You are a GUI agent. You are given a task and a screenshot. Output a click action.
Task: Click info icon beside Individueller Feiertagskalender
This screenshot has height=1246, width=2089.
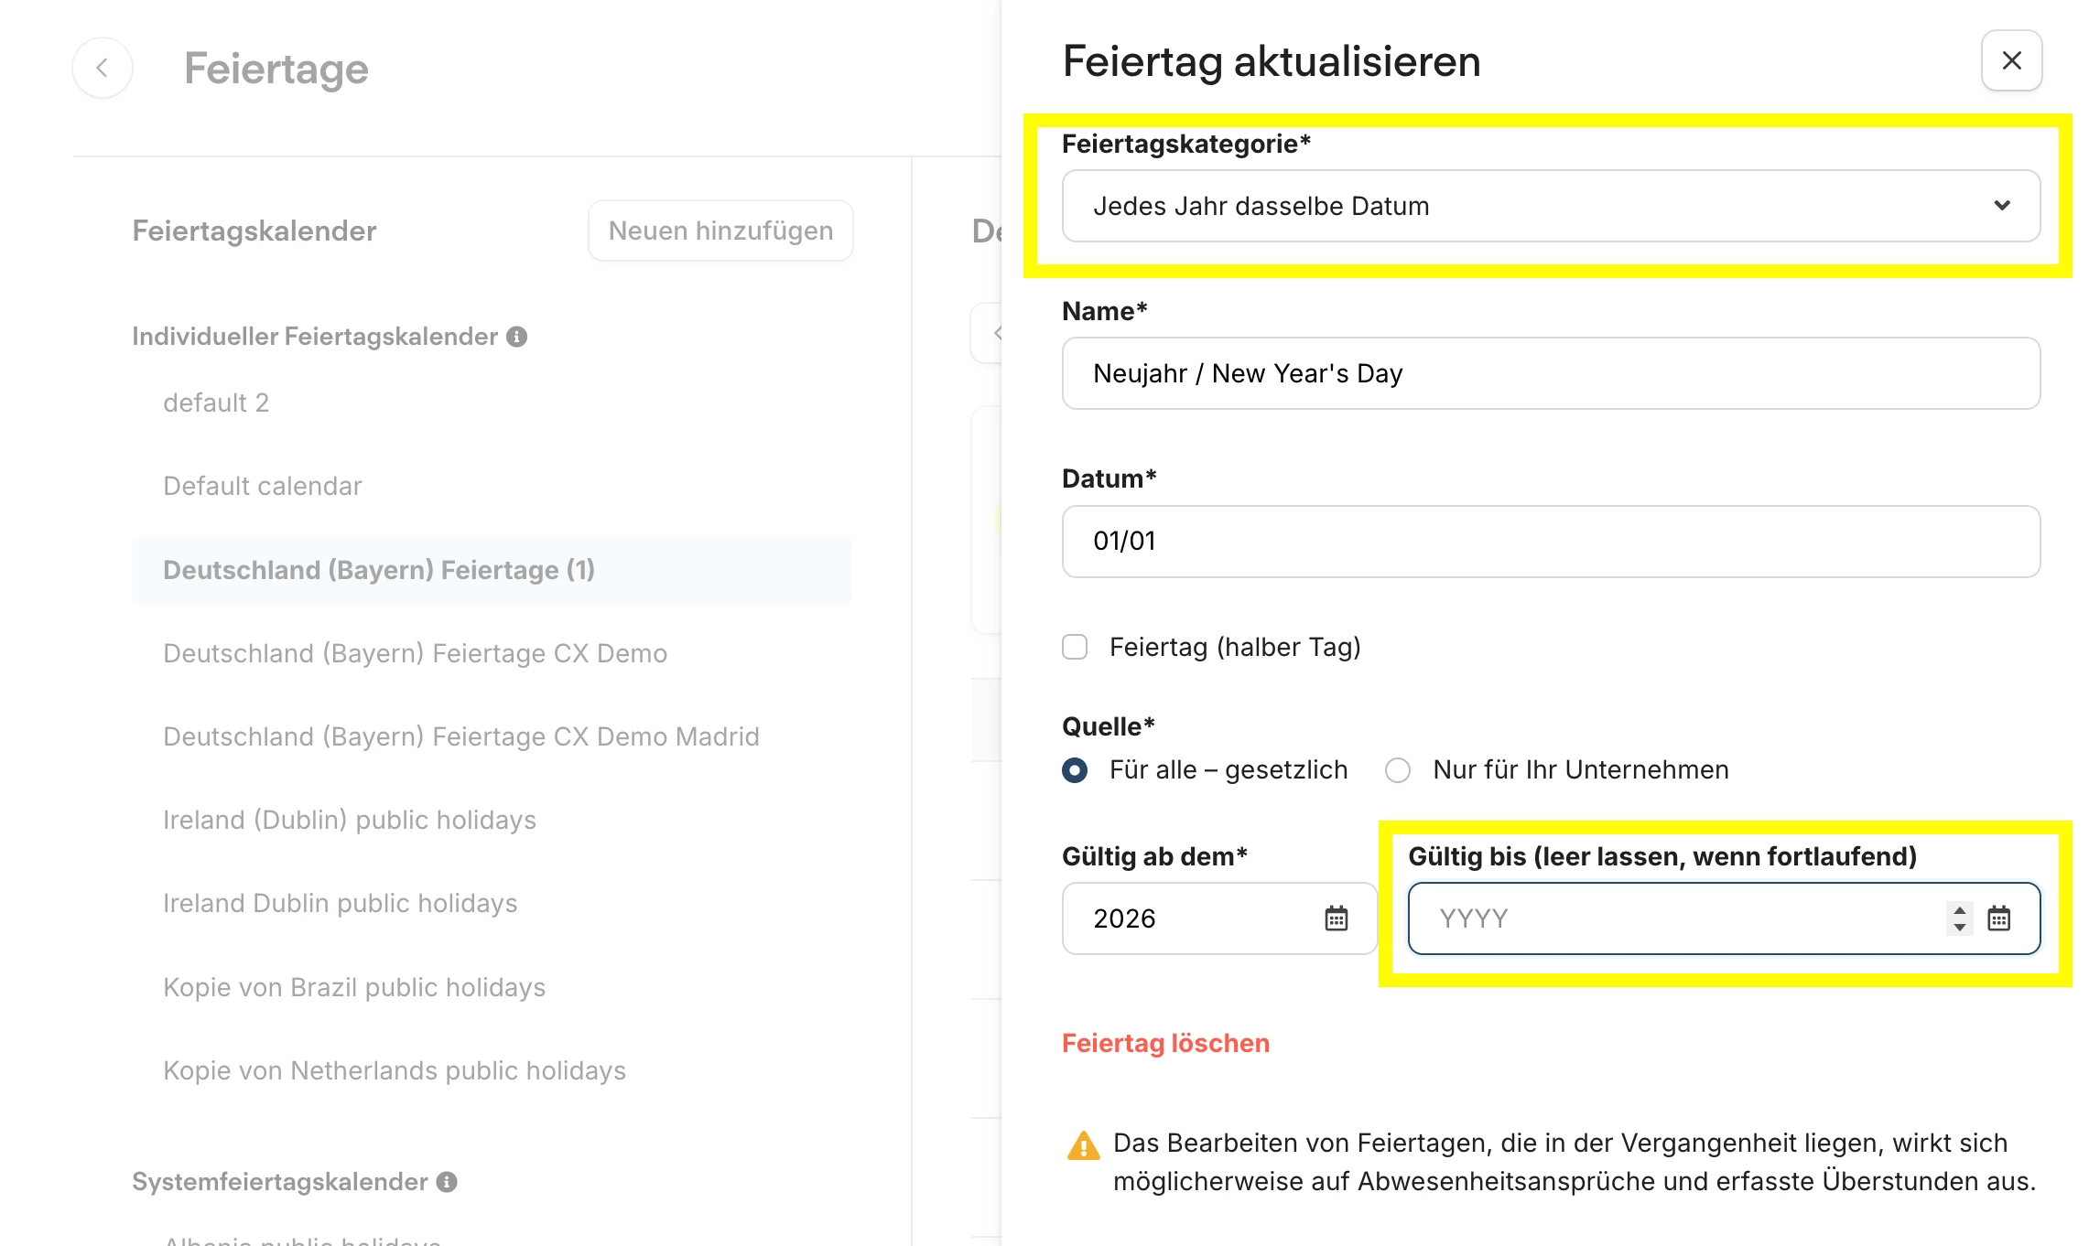click(517, 337)
